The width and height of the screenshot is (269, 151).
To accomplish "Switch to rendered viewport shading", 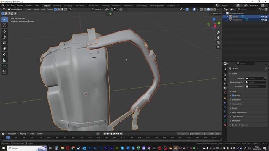I will [x=214, y=9].
